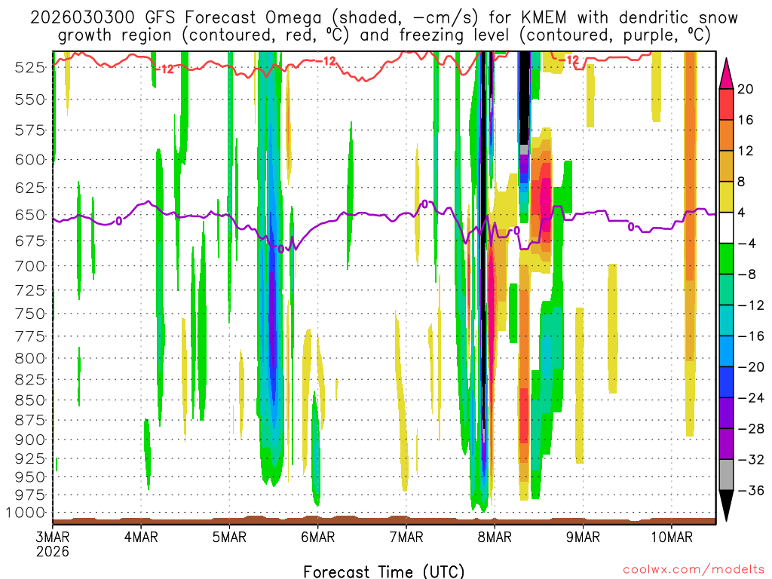Click the 8MAR time axis label
The height and width of the screenshot is (579, 772).
click(495, 537)
